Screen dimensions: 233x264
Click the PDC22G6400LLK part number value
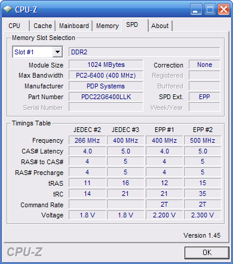click(106, 97)
